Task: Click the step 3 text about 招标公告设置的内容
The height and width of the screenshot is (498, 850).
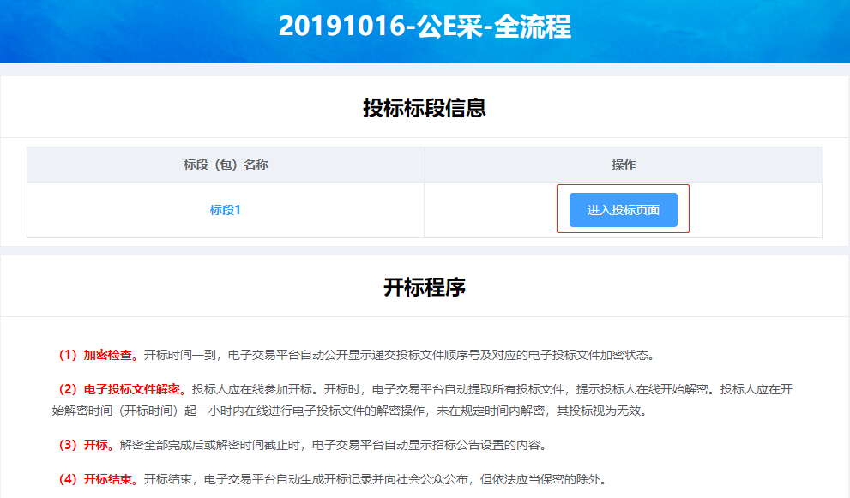Action: (333, 445)
